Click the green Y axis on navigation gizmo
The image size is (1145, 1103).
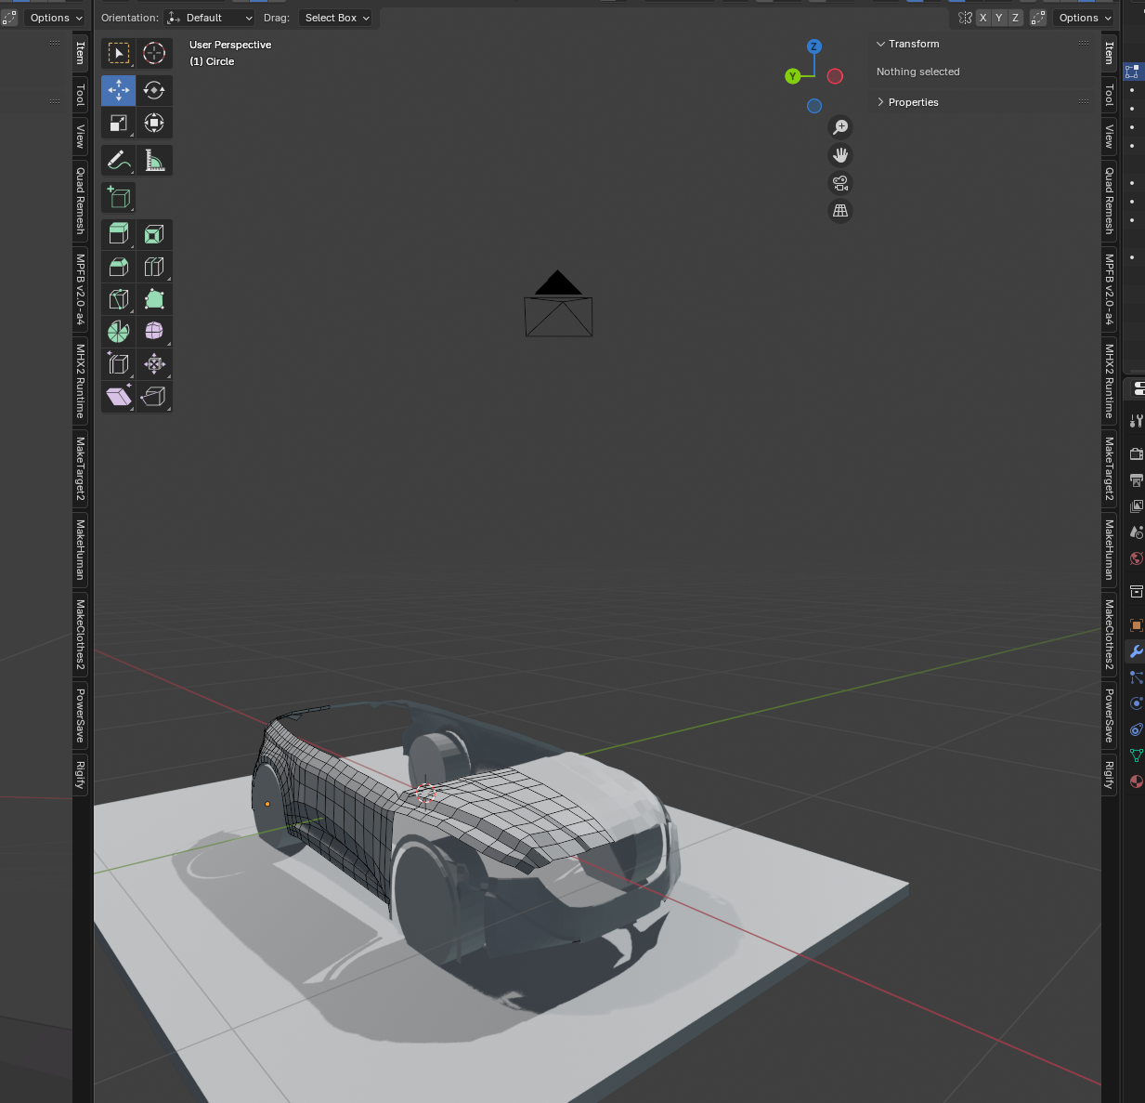tap(792, 76)
